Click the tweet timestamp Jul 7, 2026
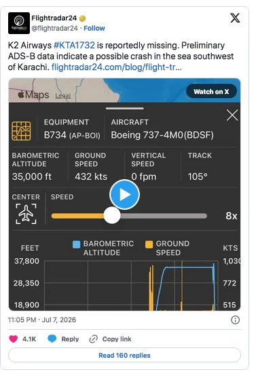This screenshot has height=372, width=256. (x=59, y=320)
